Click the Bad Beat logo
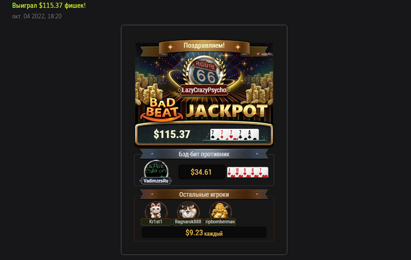411x260 pixels. pos(161,110)
